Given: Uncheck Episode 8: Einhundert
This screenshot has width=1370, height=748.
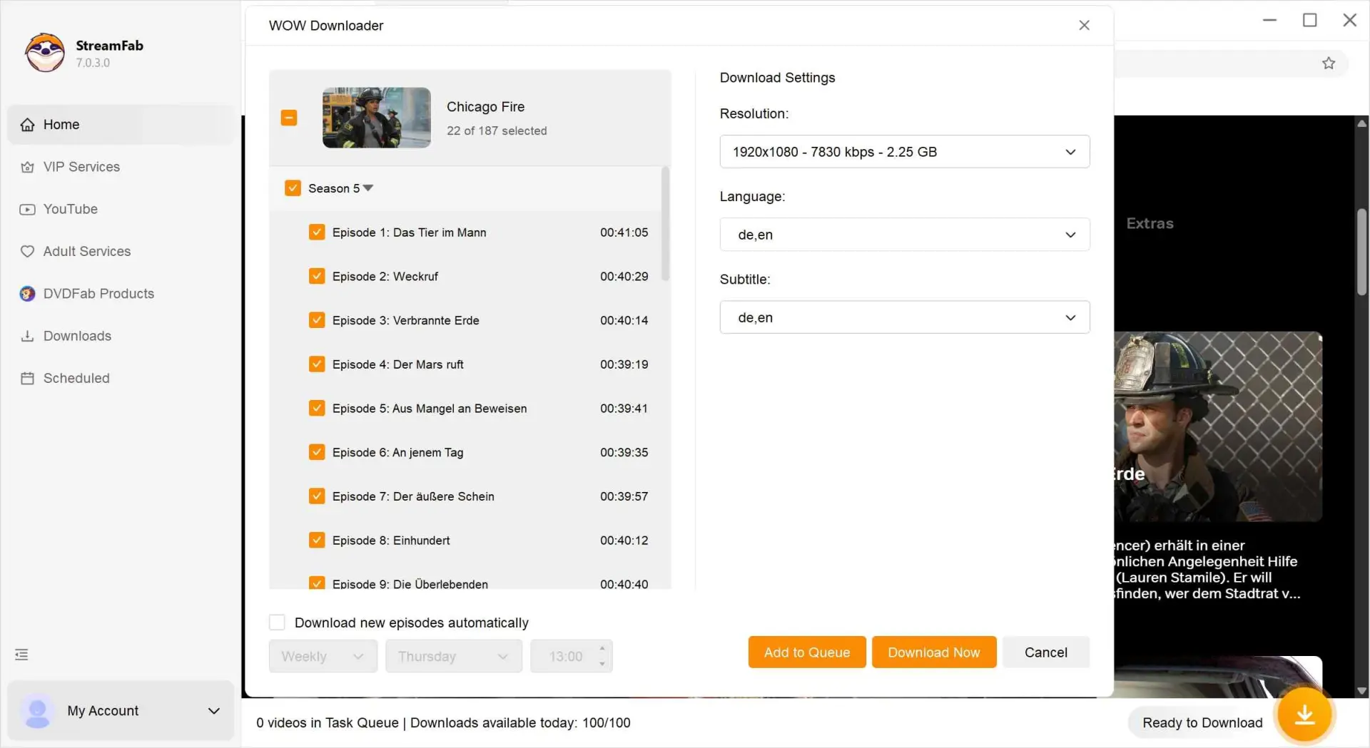Looking at the screenshot, I should coord(317,540).
